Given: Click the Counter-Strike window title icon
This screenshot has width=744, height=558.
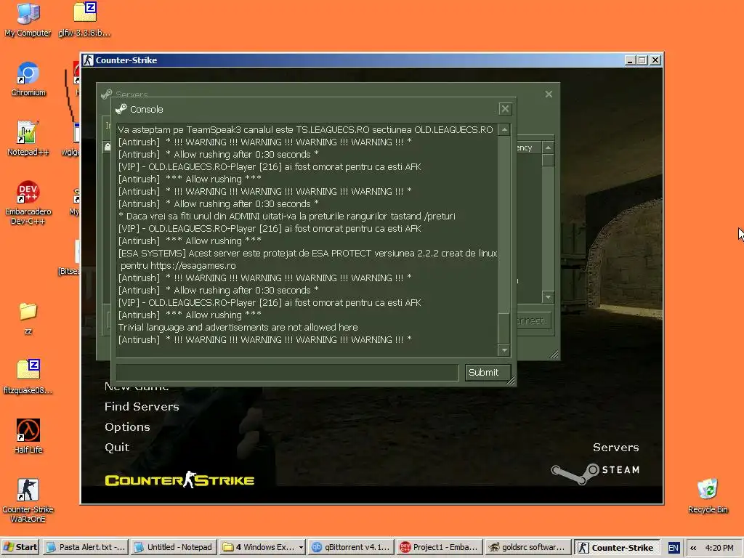Looking at the screenshot, I should click(88, 60).
